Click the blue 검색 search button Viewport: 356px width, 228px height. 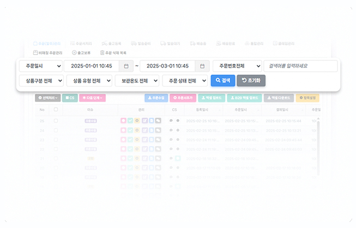(x=223, y=81)
